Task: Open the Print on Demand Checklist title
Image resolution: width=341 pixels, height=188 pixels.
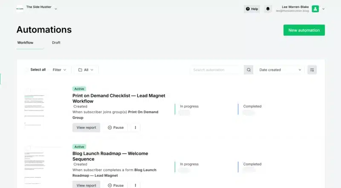Action: (119, 98)
